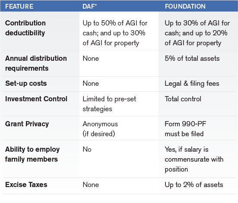This screenshot has width=238, height=203.
Task: Select the Anonymous (if desired) cell
Action: click(100, 129)
